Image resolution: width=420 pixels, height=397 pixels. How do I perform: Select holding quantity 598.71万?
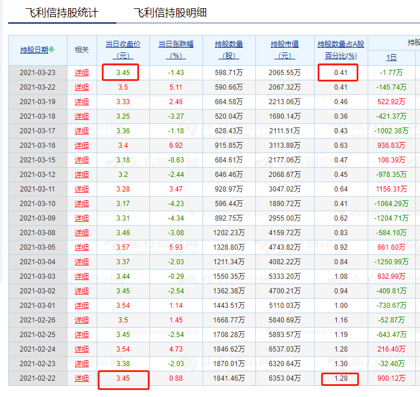pyautogui.click(x=229, y=73)
